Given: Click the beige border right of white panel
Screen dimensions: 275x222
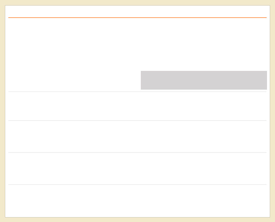Looking at the screenshot, I should click(273, 111).
